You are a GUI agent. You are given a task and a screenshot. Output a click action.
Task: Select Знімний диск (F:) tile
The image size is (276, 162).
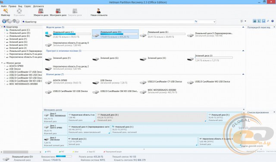(x=68, y=58)
